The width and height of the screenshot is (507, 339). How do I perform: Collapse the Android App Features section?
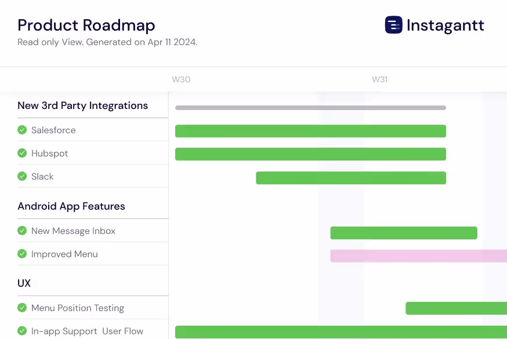71,206
